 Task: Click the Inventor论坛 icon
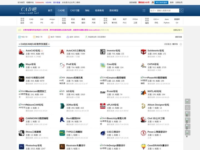[103, 52]
